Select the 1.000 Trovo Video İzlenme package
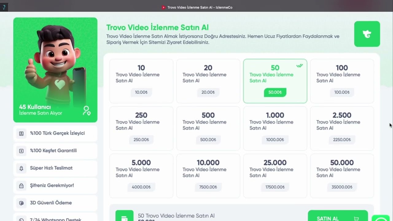 point(275,128)
